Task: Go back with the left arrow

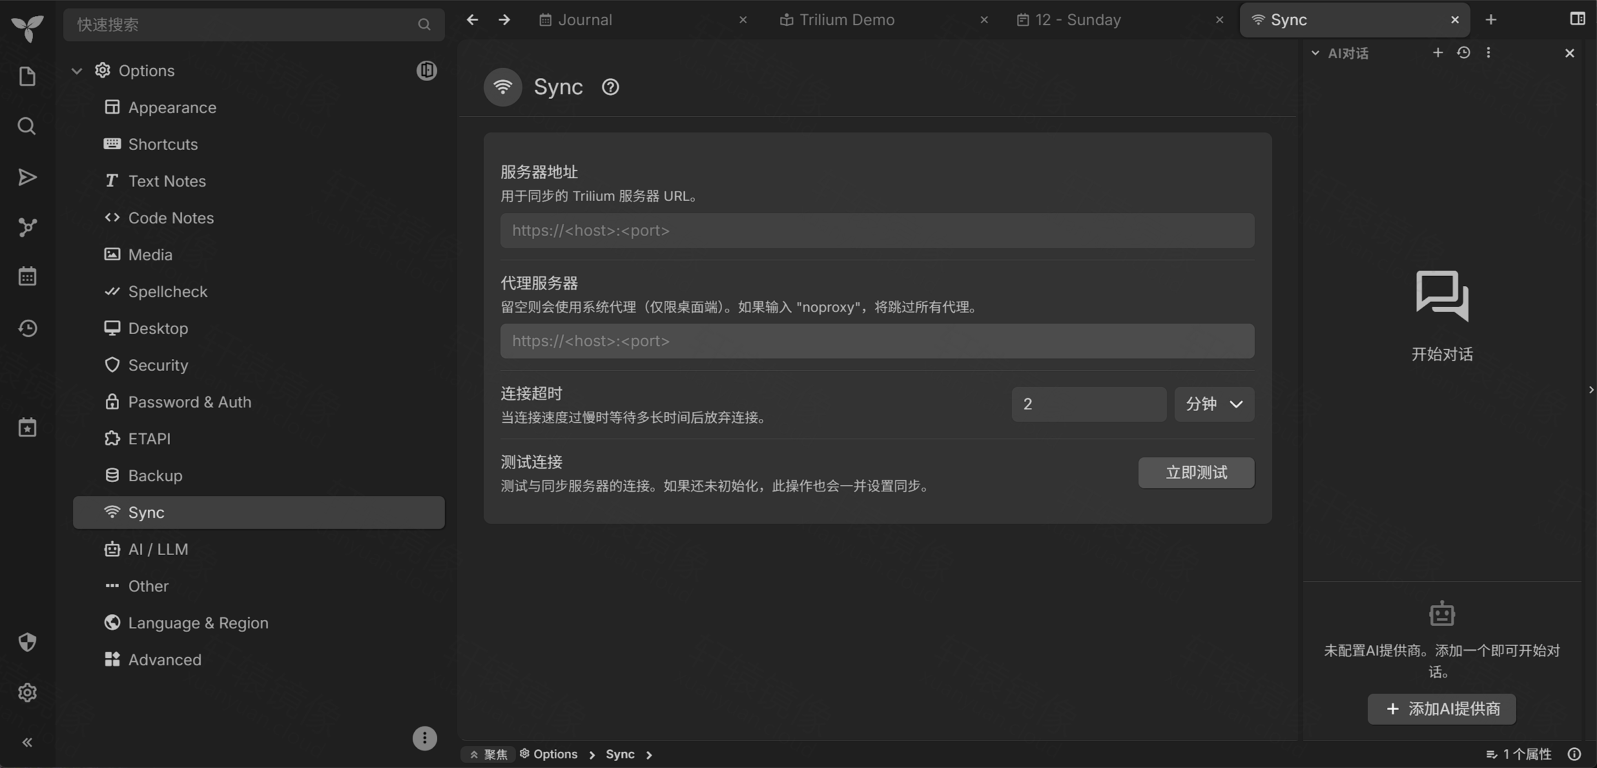Action: pyautogui.click(x=472, y=19)
